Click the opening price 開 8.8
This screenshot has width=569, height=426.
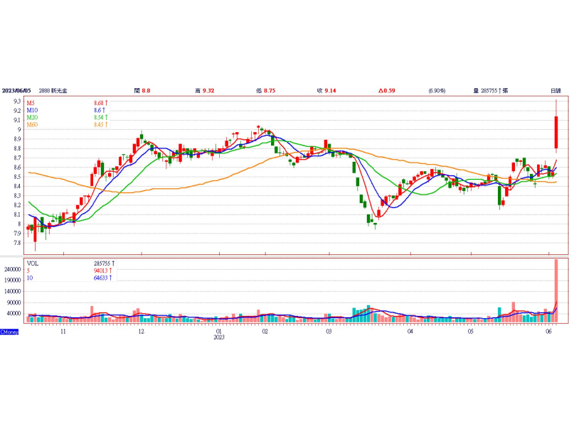click(142, 91)
